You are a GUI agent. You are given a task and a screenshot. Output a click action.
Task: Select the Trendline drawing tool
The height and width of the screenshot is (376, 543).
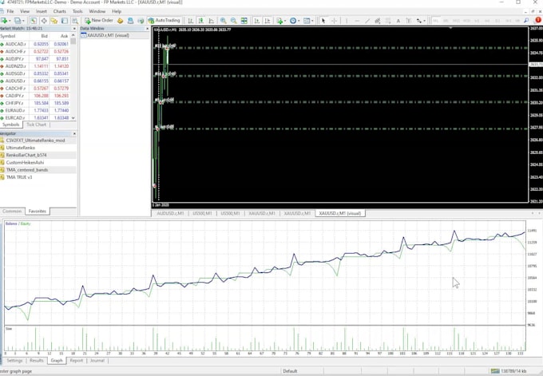point(367,21)
